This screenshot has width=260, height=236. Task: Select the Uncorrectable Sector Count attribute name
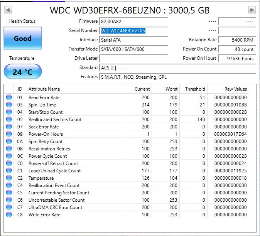tap(57, 200)
